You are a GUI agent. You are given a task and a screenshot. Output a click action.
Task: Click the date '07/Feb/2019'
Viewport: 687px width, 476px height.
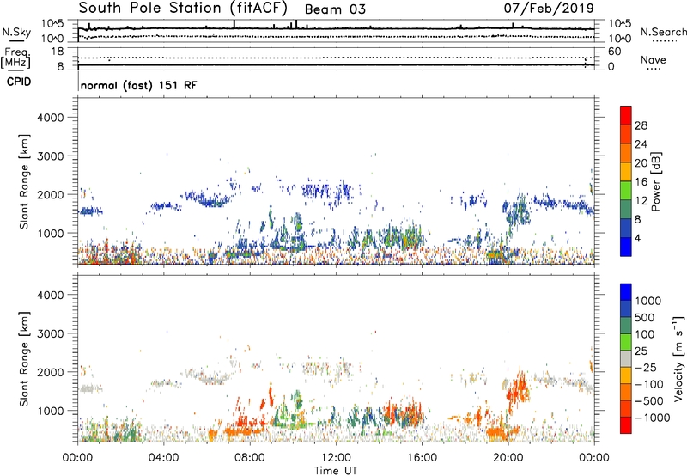(549, 8)
